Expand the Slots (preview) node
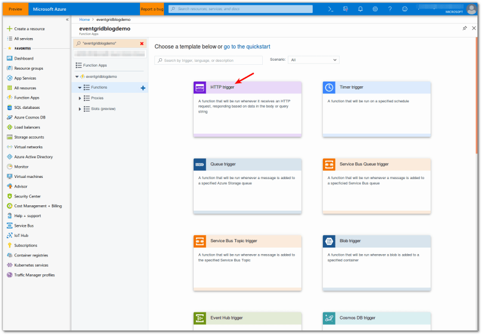Image resolution: width=482 pixels, height=335 pixels. click(80, 109)
